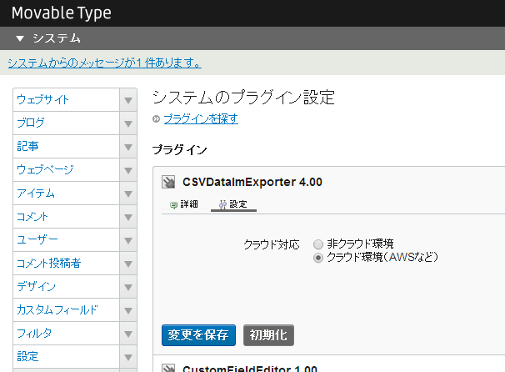Image resolution: width=505 pixels, height=372 pixels.
Task: Open the フィルタ sidebar menu
Action: pos(67,334)
